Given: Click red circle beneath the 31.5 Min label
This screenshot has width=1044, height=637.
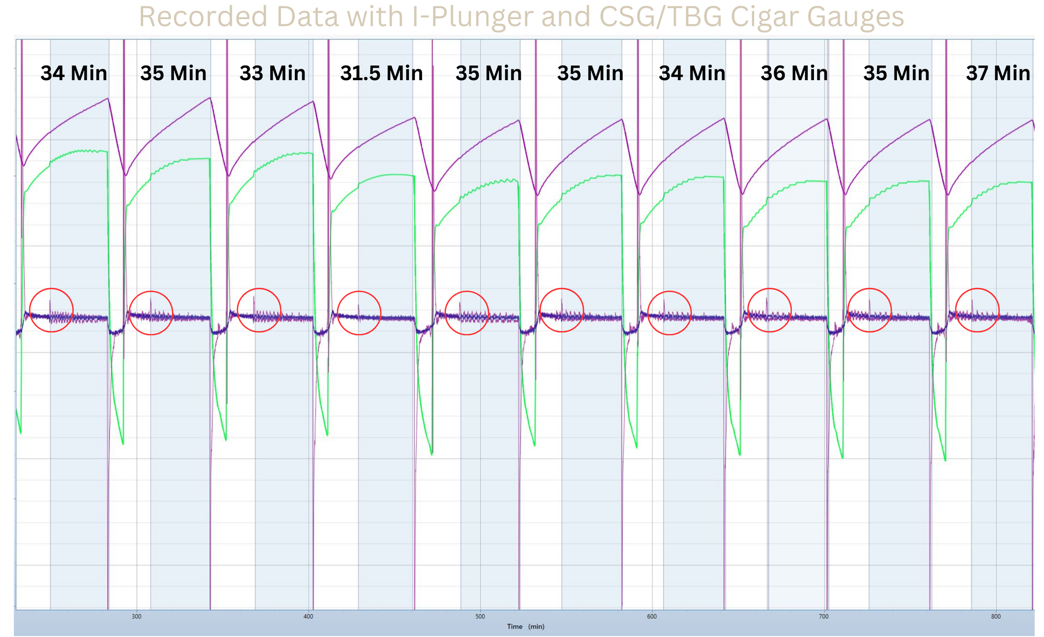Looking at the screenshot, I should tap(359, 313).
